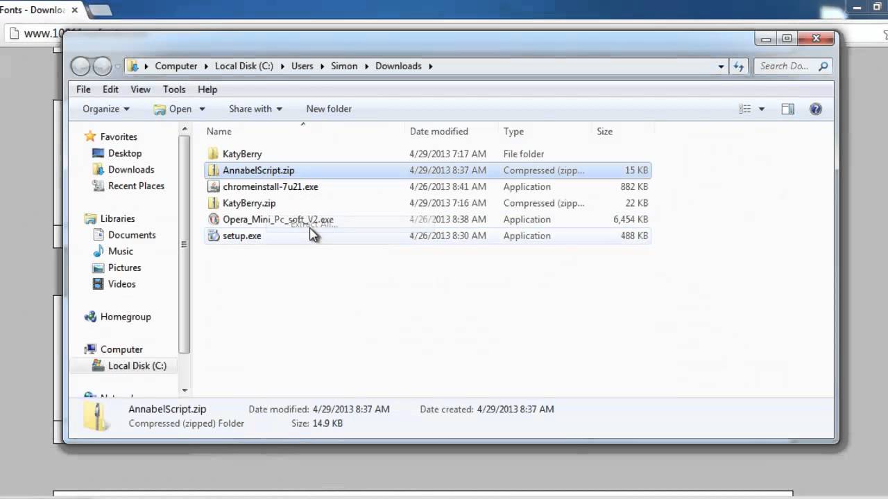Open the Edit menu
The height and width of the screenshot is (499, 888).
coord(110,89)
